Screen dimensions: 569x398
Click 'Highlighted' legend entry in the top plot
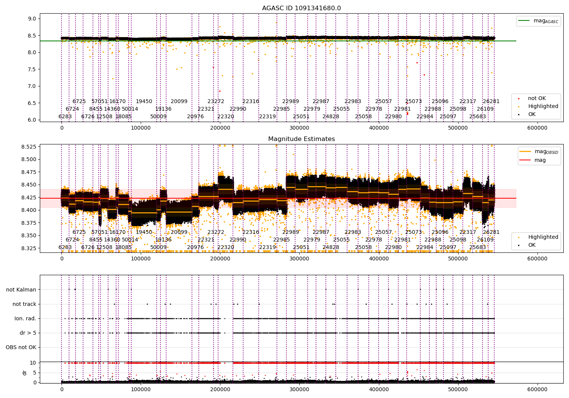539,107
